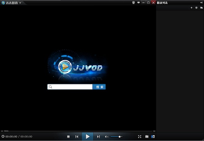Click the magnifier icon in search box
Screen dimensions: 204x141
tap(50, 87)
